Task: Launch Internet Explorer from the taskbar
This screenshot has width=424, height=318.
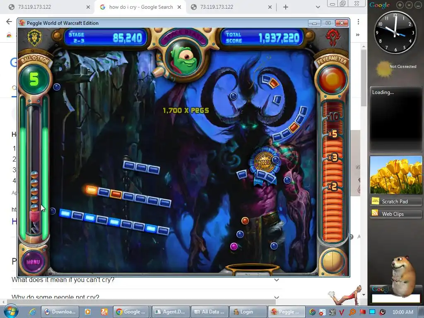Action: coord(32,312)
